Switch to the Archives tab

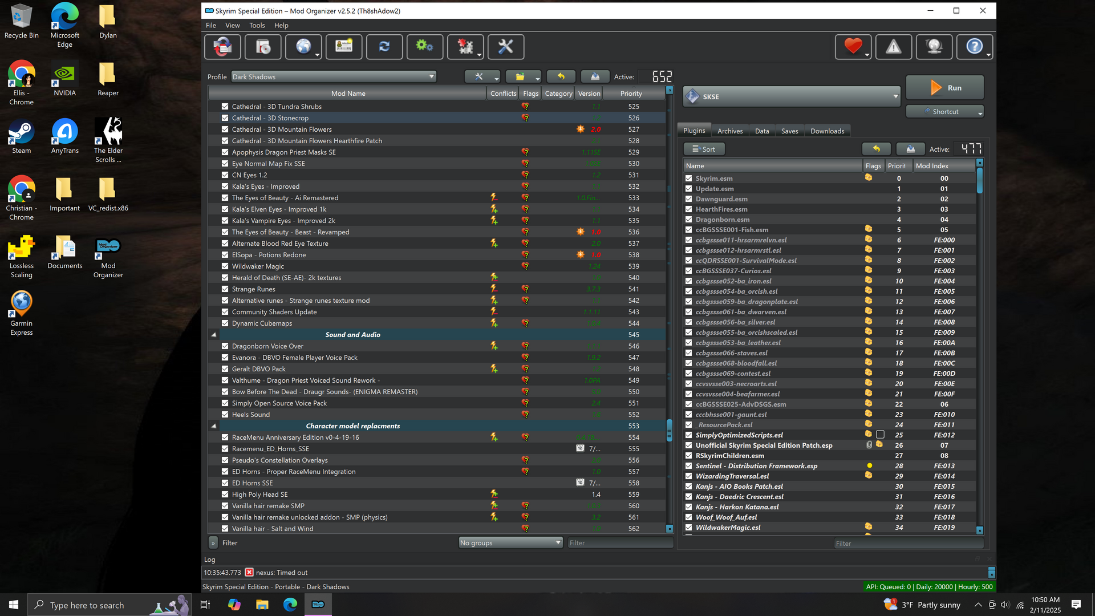pos(730,131)
